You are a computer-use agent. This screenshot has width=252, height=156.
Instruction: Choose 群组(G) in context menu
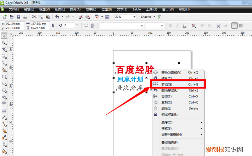178,84
